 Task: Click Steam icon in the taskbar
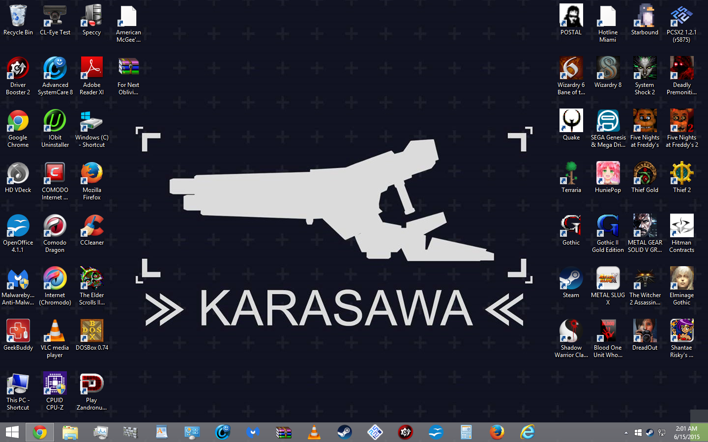point(344,432)
